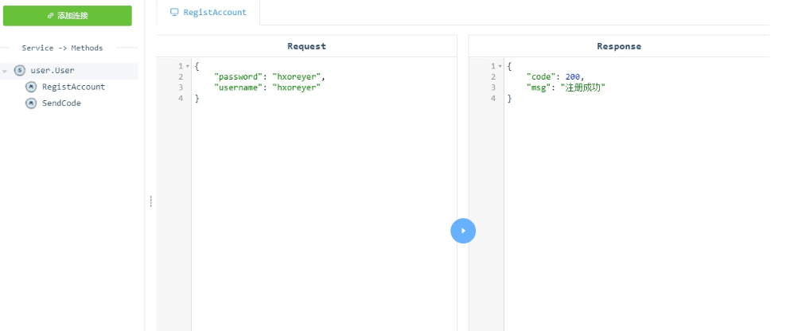The width and height of the screenshot is (790, 331).
Task: Open the RegistAccount method in sidebar
Action: [73, 87]
